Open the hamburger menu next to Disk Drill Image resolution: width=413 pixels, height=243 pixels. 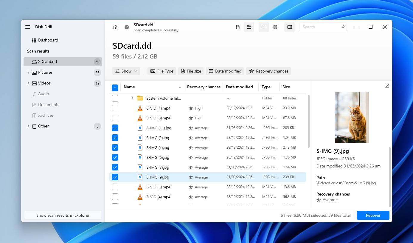click(28, 27)
